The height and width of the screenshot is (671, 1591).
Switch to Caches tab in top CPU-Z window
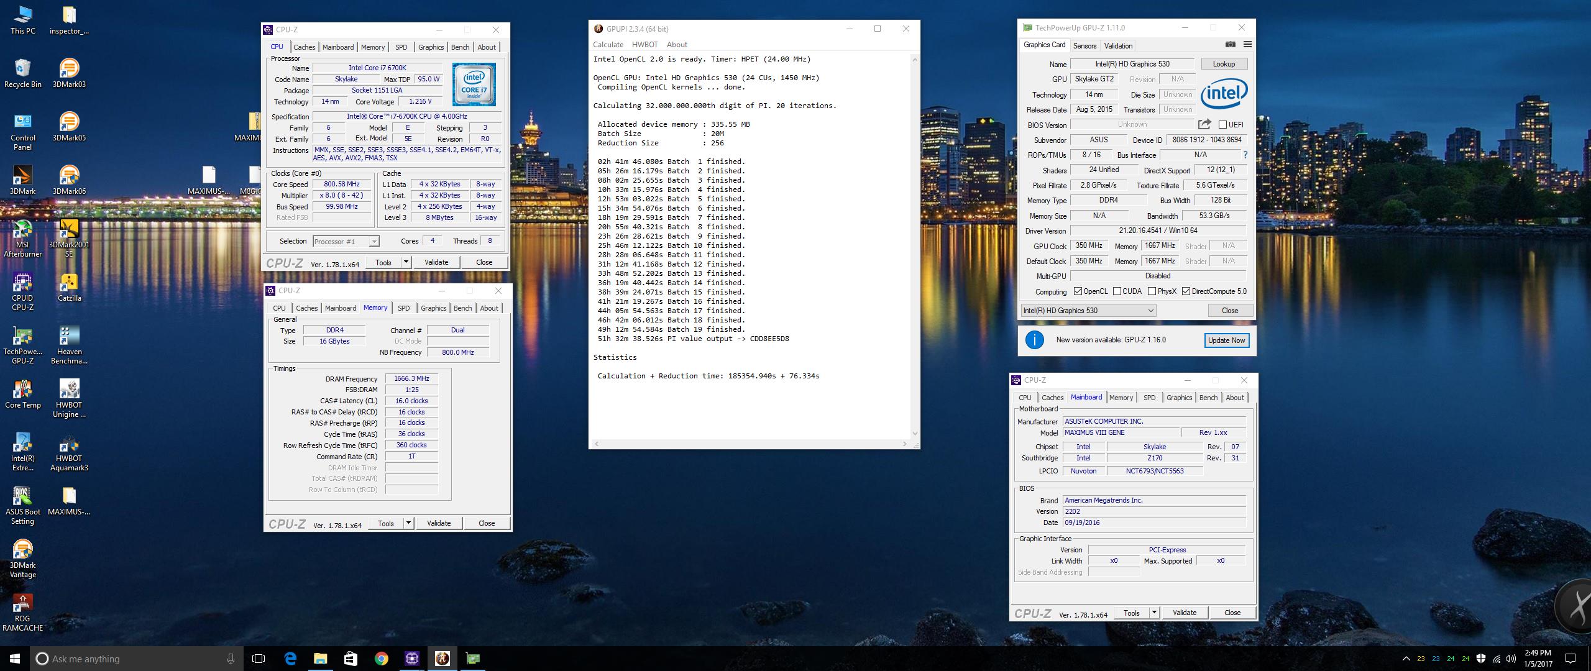(305, 47)
